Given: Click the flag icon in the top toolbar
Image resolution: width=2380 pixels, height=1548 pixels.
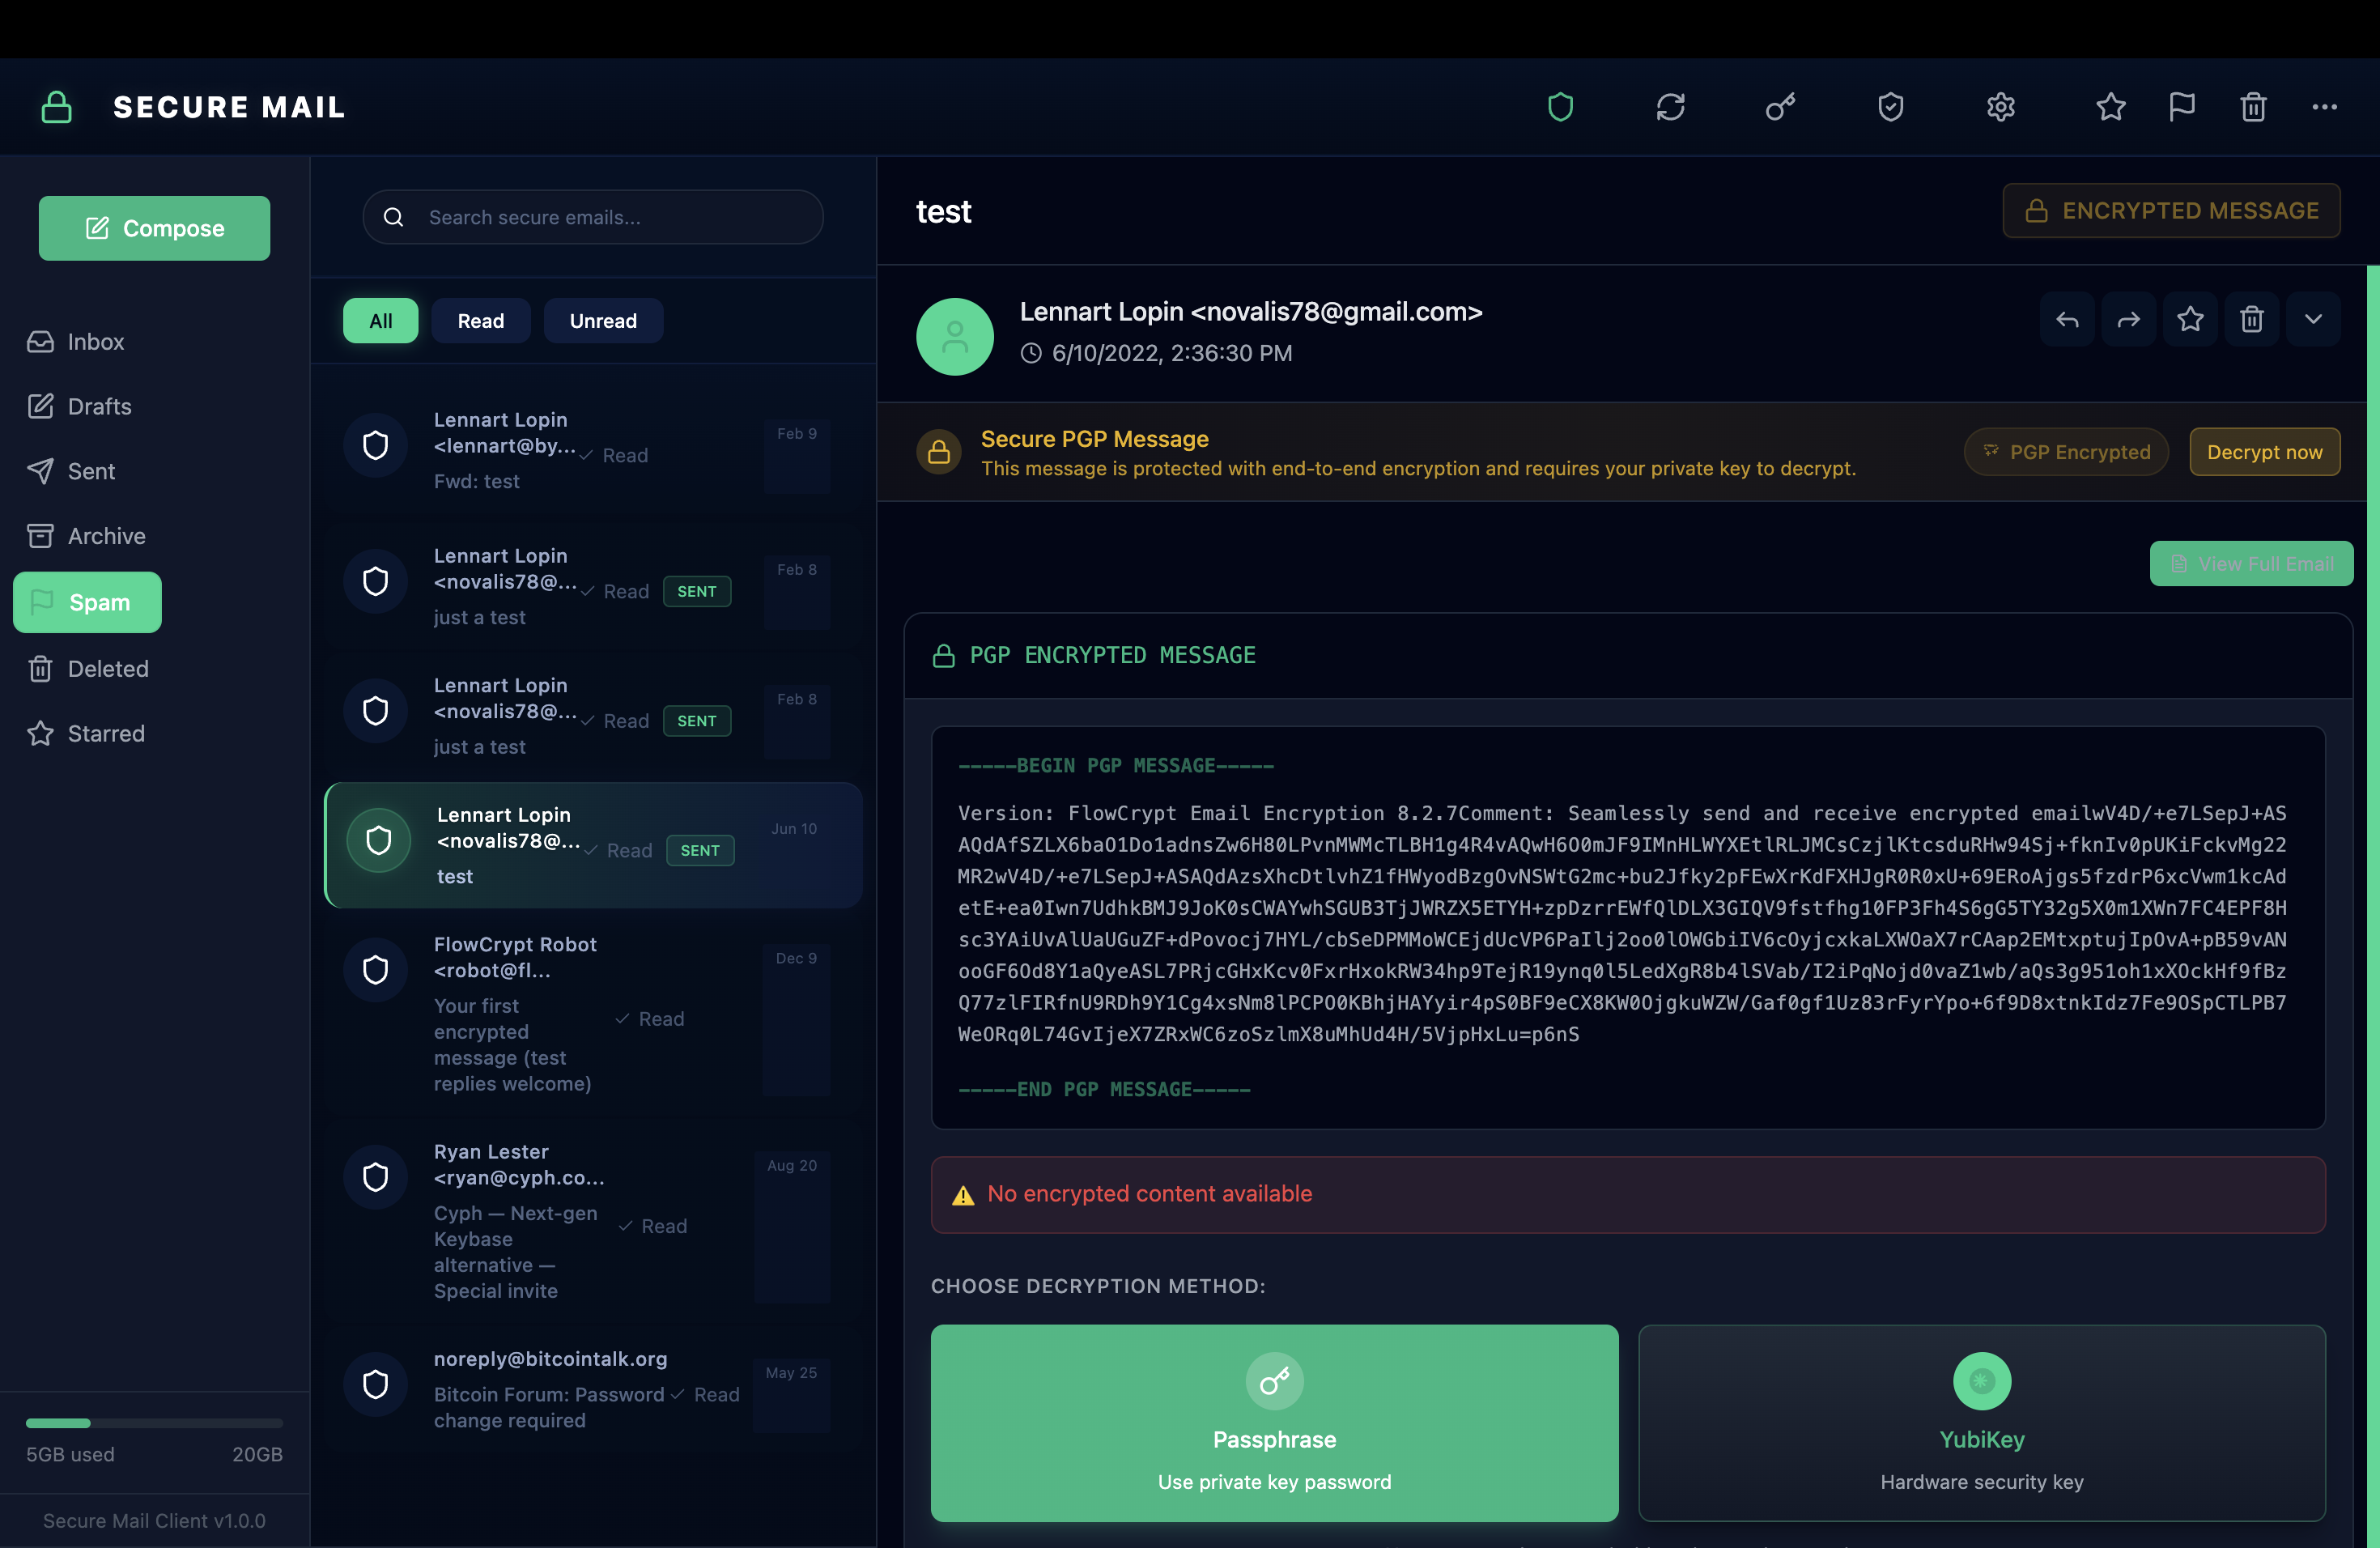Looking at the screenshot, I should (x=2182, y=107).
